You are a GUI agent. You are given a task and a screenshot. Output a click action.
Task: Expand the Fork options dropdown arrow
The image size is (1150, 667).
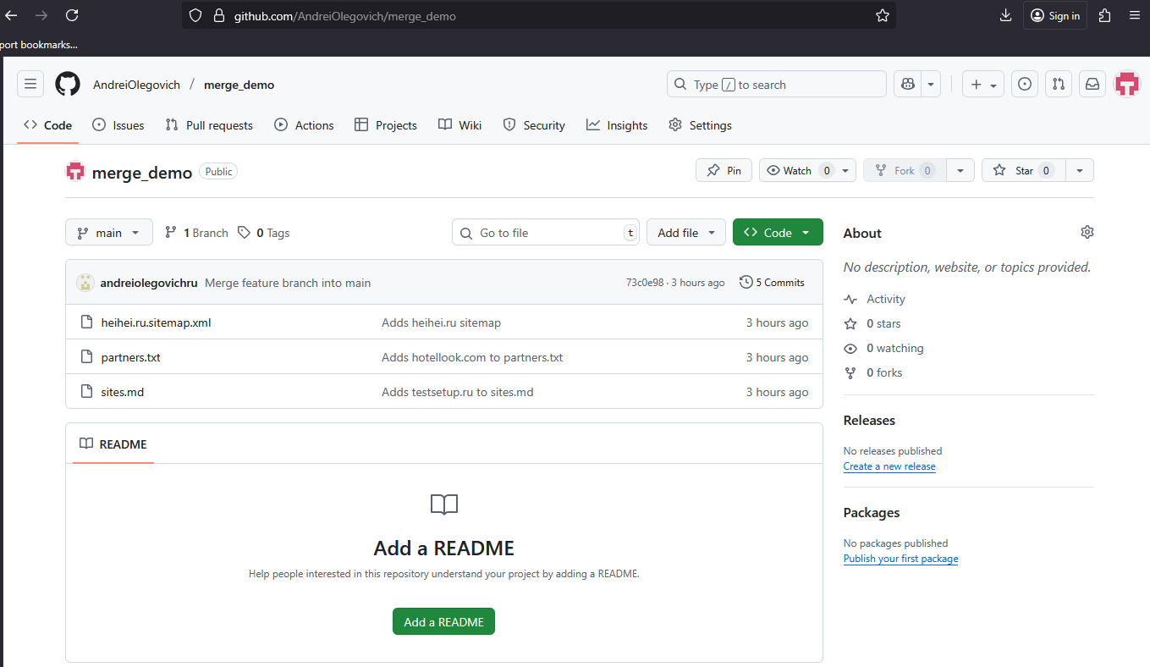click(x=960, y=170)
